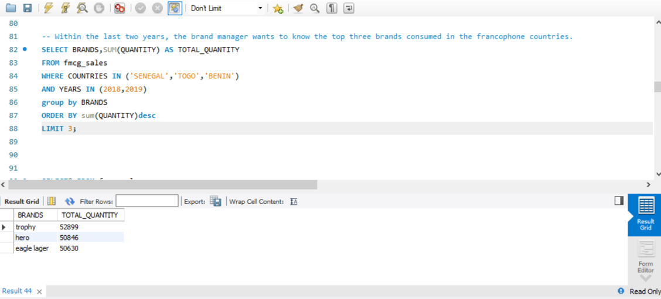Click the vertical editor scrollbar thumb
Screen dimensions: 661x299
[x=657, y=87]
